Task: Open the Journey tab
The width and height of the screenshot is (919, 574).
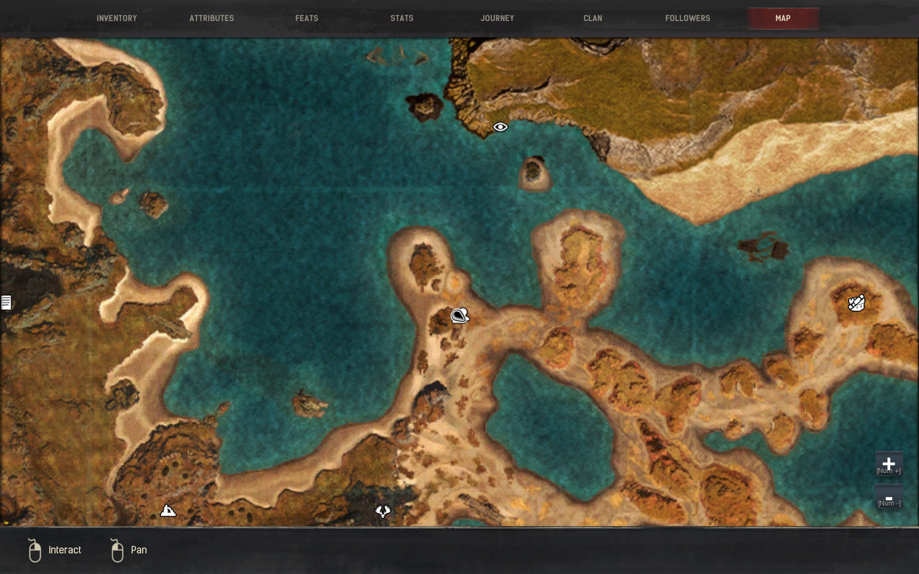Action: [497, 18]
